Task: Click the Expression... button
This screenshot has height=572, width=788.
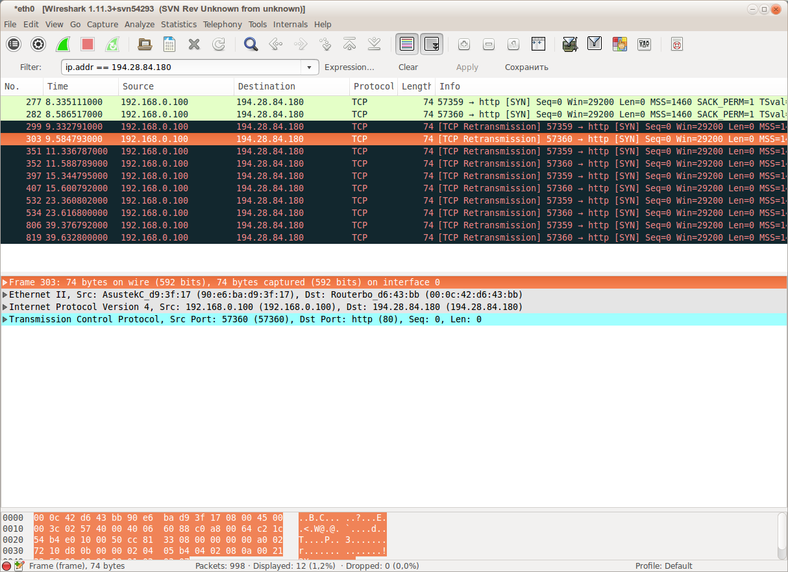Action: [349, 67]
